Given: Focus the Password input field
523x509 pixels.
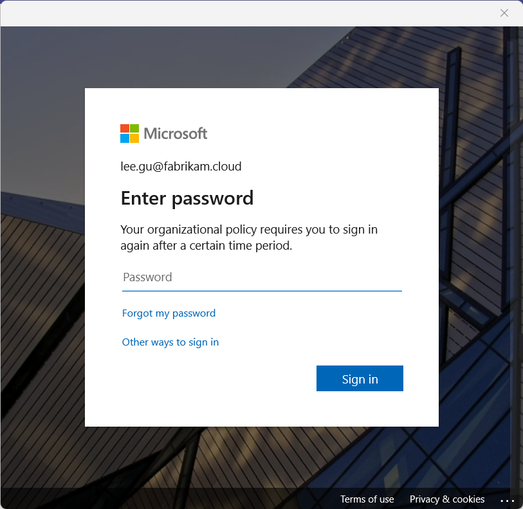Looking at the screenshot, I should click(x=262, y=278).
